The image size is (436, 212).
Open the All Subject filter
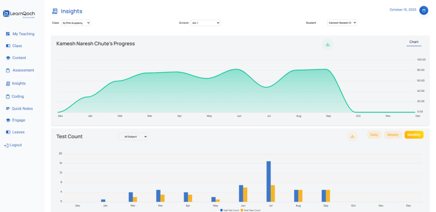click(133, 137)
